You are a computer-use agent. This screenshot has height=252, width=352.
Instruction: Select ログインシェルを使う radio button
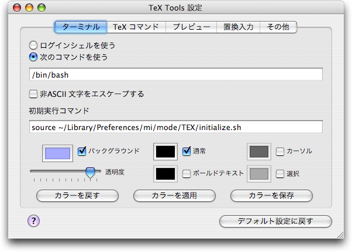(x=33, y=45)
